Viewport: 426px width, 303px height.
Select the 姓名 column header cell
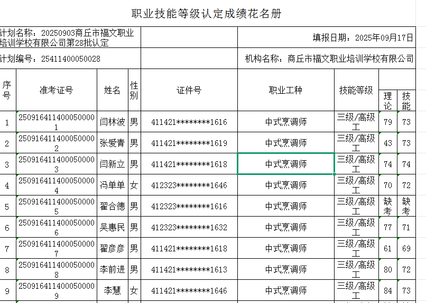(113, 90)
